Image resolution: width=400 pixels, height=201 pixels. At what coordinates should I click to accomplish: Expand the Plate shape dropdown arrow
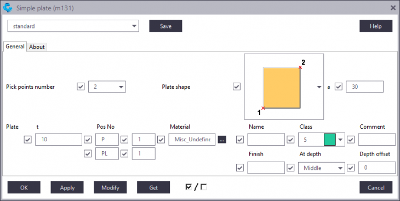[319, 87]
